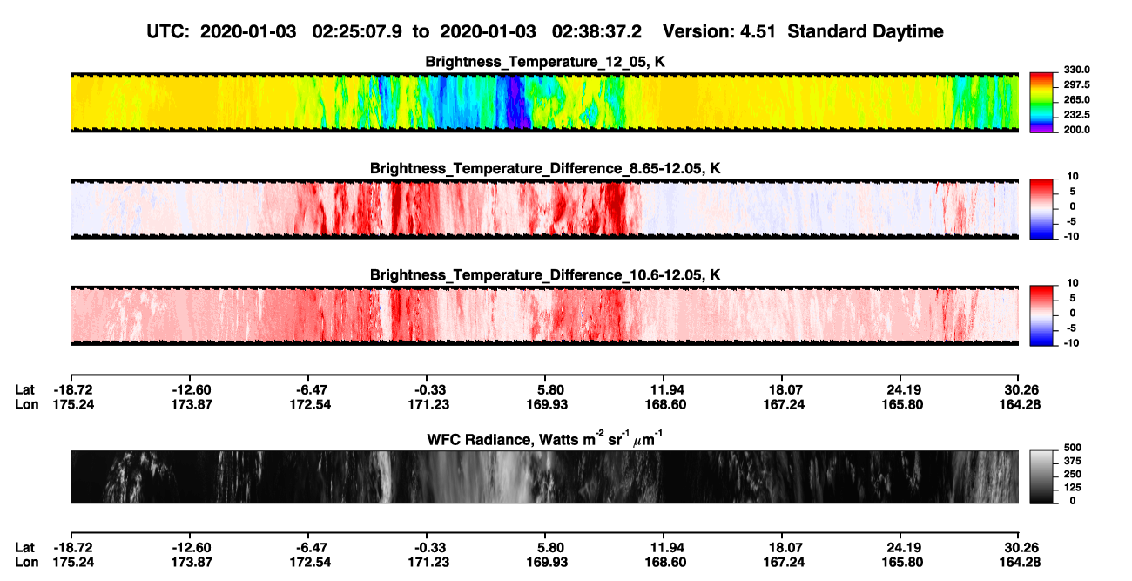Click longitude '167.24' under the 10.6-12.05 panel
1132x581 pixels.
coord(785,404)
